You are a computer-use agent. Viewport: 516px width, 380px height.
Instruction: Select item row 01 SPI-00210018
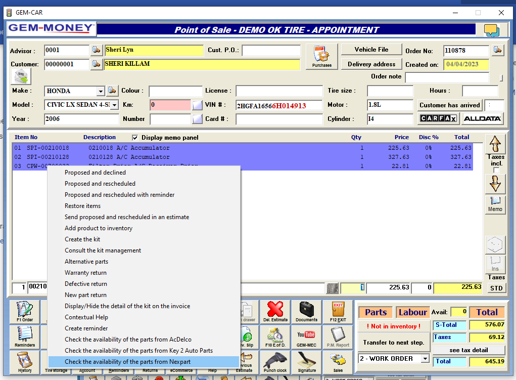coord(243,148)
